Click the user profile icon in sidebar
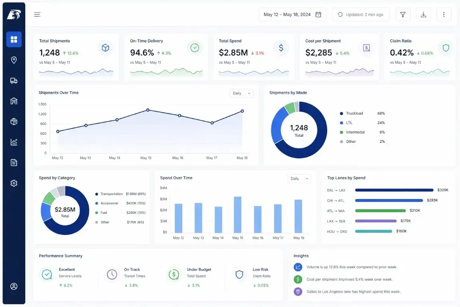The image size is (460, 307). pyautogui.click(x=14, y=286)
